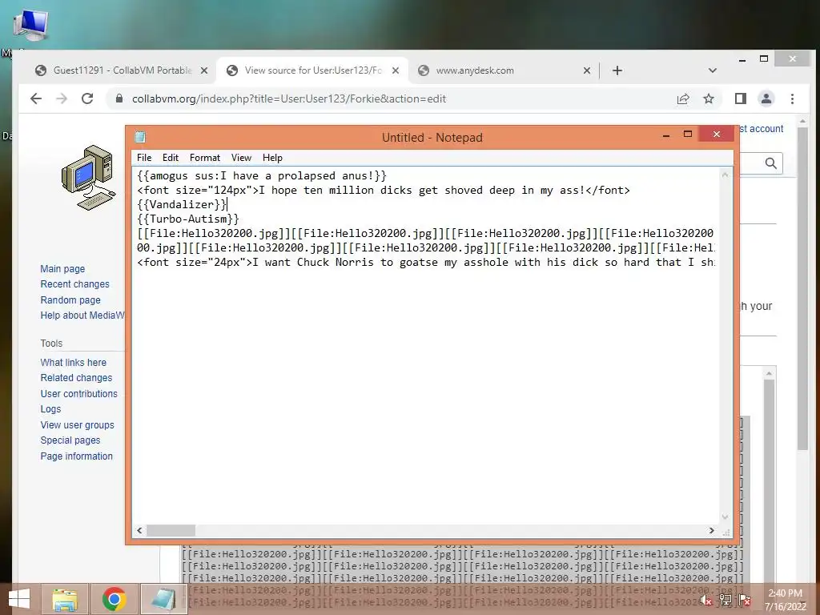Expand the tab search chevron in Chrome

click(712, 70)
